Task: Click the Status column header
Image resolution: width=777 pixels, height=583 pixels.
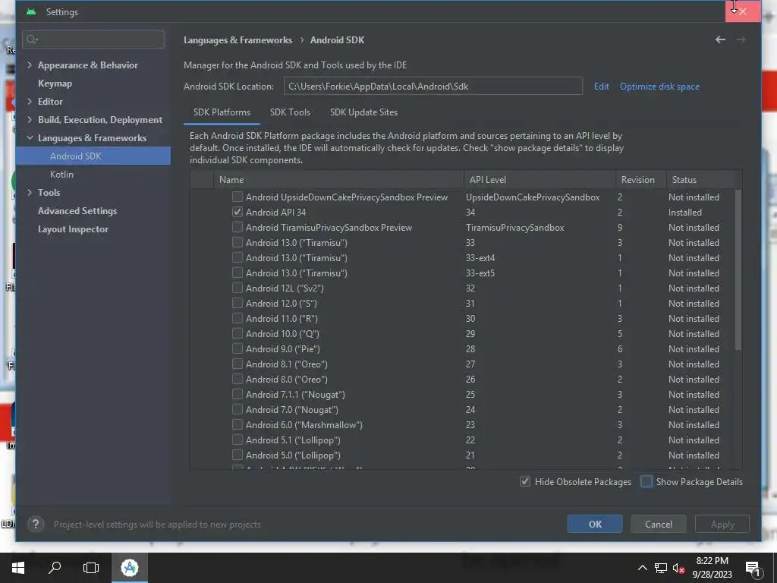Action: point(700,179)
